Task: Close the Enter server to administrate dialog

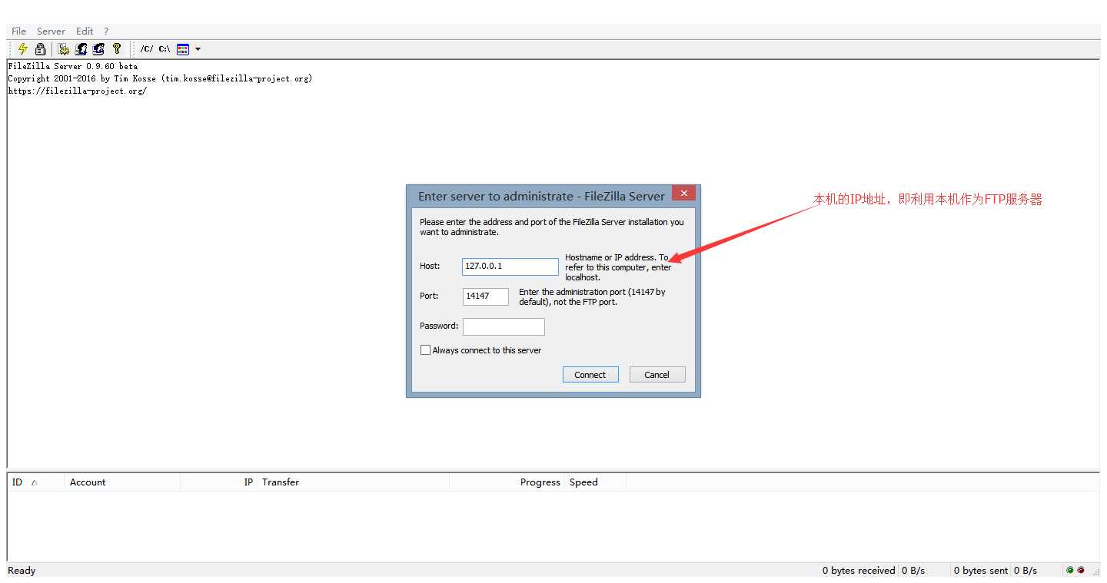Action: click(683, 193)
